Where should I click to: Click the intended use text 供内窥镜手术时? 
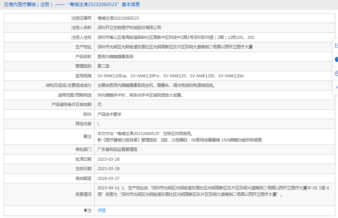coord(140,95)
